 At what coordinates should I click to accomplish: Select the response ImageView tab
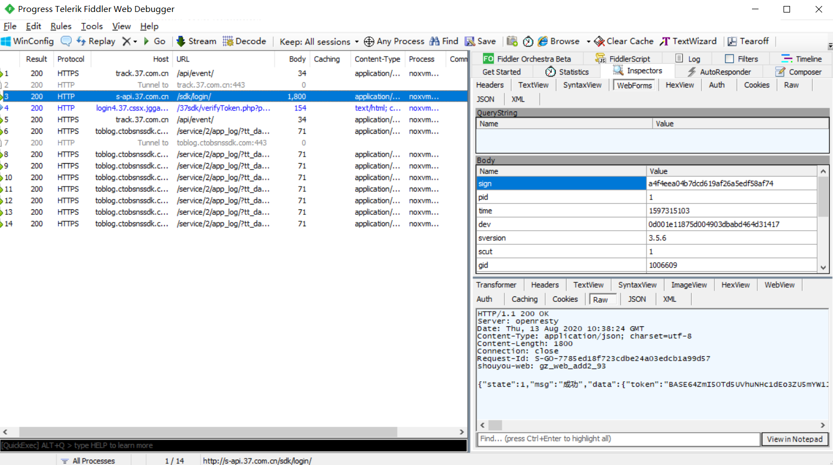pyautogui.click(x=689, y=284)
